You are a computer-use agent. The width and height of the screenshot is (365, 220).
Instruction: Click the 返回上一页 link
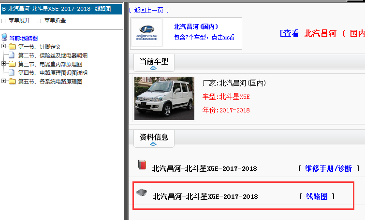[149, 10]
